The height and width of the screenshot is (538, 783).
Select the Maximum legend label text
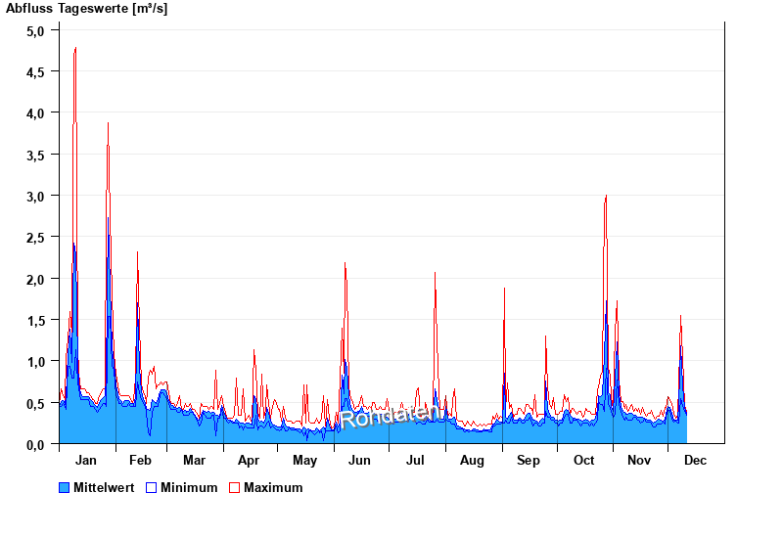tap(273, 488)
